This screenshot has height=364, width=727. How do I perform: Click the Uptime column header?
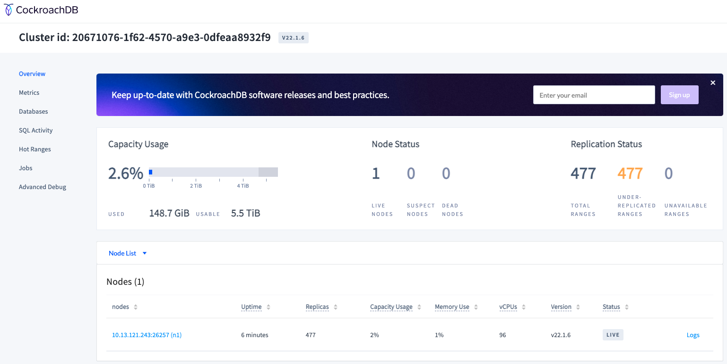tap(251, 307)
